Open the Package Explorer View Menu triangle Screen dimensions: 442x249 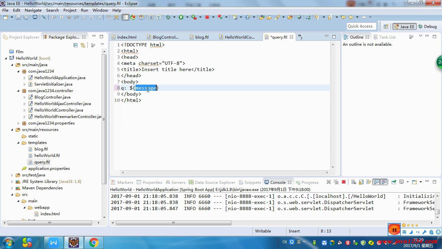pyautogui.click(x=102, y=45)
